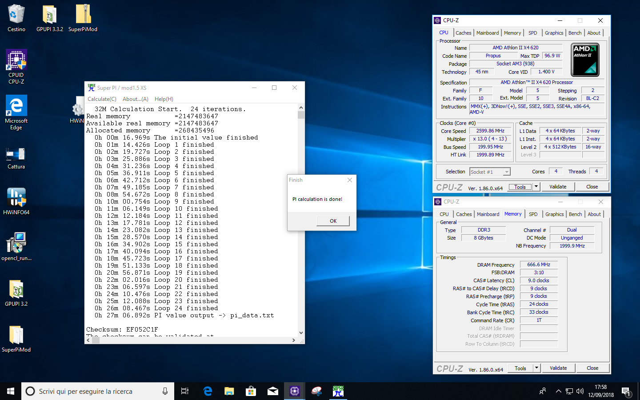
Task: Launch HWiNFO64 desktop shortcut
Action: coord(16,201)
